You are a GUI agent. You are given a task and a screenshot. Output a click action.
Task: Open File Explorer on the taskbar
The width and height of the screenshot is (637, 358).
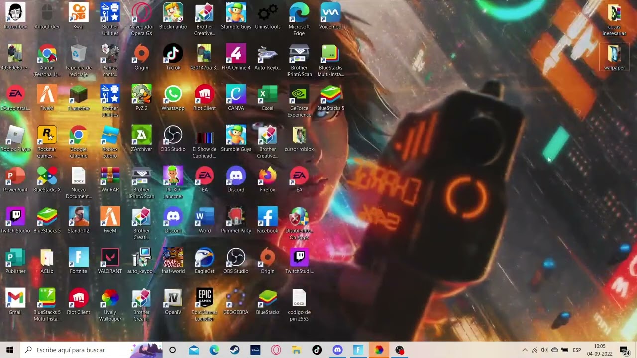point(297,350)
